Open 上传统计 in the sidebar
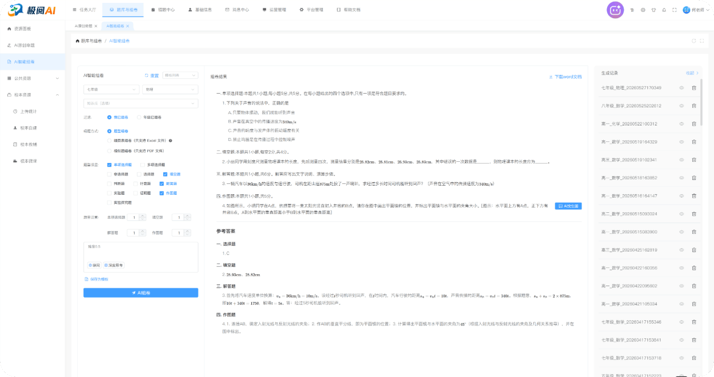 pyautogui.click(x=28, y=111)
